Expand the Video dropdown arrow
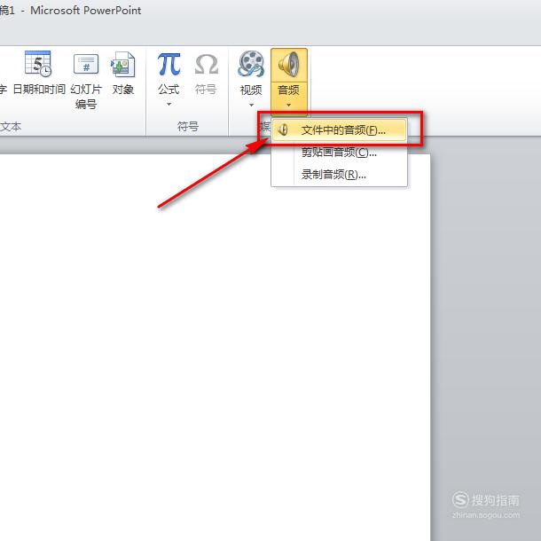541x541 pixels. [251, 105]
